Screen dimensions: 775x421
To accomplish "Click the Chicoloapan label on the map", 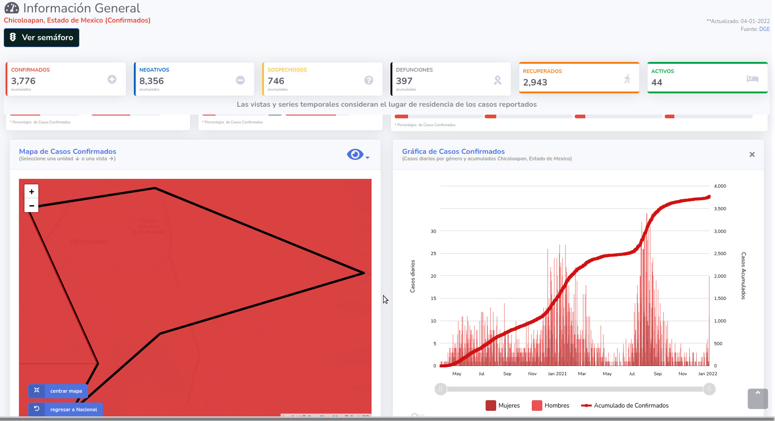I will (89, 241).
